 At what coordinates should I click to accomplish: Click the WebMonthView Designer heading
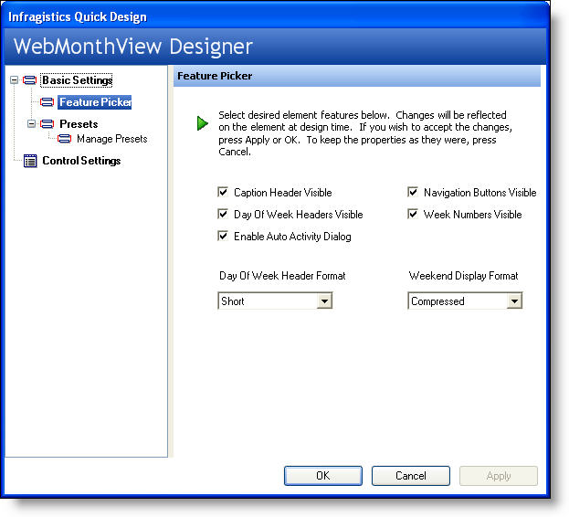(x=132, y=47)
